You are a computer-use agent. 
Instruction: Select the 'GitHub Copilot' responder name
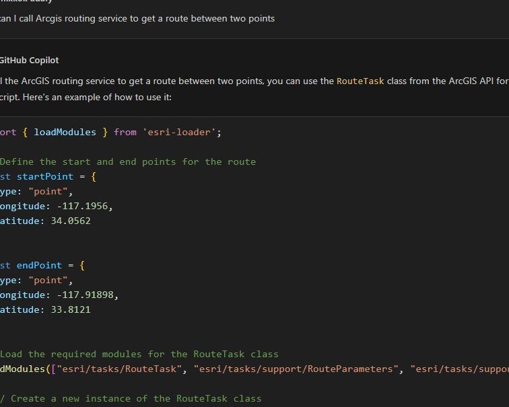(x=29, y=61)
